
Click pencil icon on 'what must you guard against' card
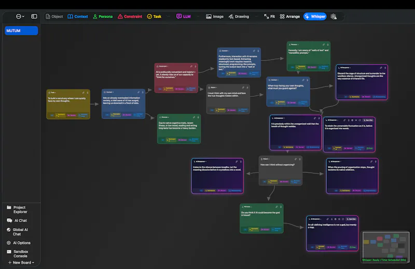[x=303, y=80]
